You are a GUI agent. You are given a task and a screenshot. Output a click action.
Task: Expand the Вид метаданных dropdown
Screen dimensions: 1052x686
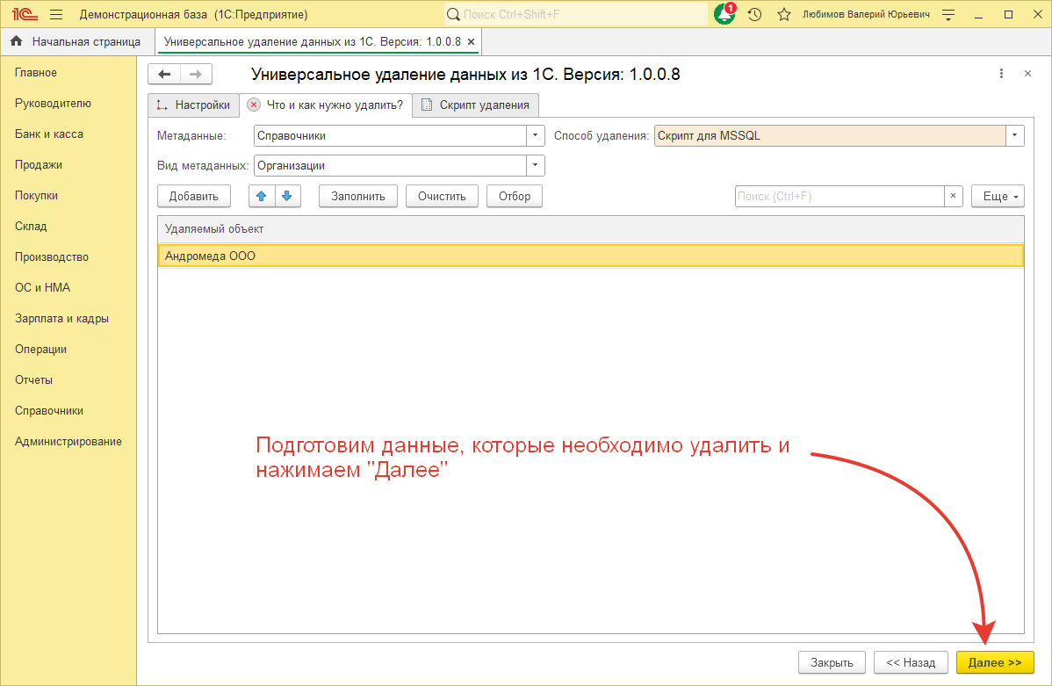[x=536, y=165]
